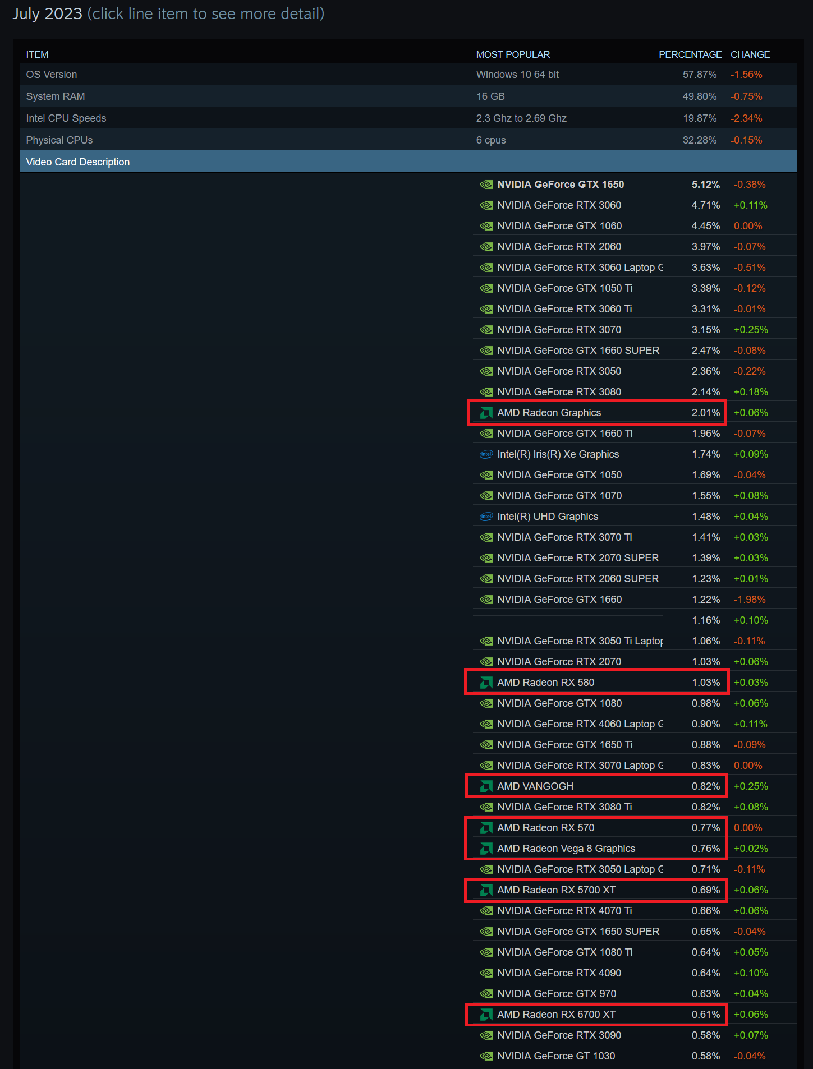Select Windows 10 64 bit entry
The height and width of the screenshot is (1069, 813).
pos(517,75)
